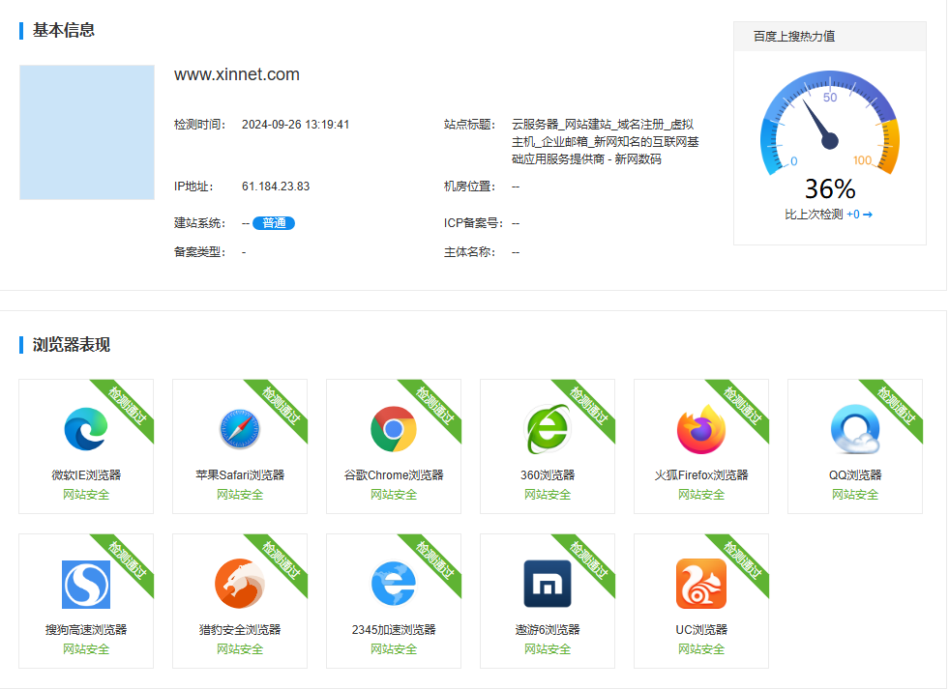949x689 pixels.
Task: Click the www.xinnet.com domain title
Action: 237,74
